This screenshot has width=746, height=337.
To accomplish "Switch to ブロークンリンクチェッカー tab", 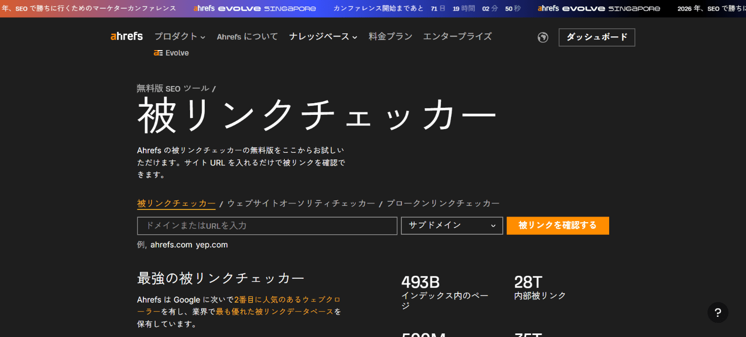I will click(443, 203).
